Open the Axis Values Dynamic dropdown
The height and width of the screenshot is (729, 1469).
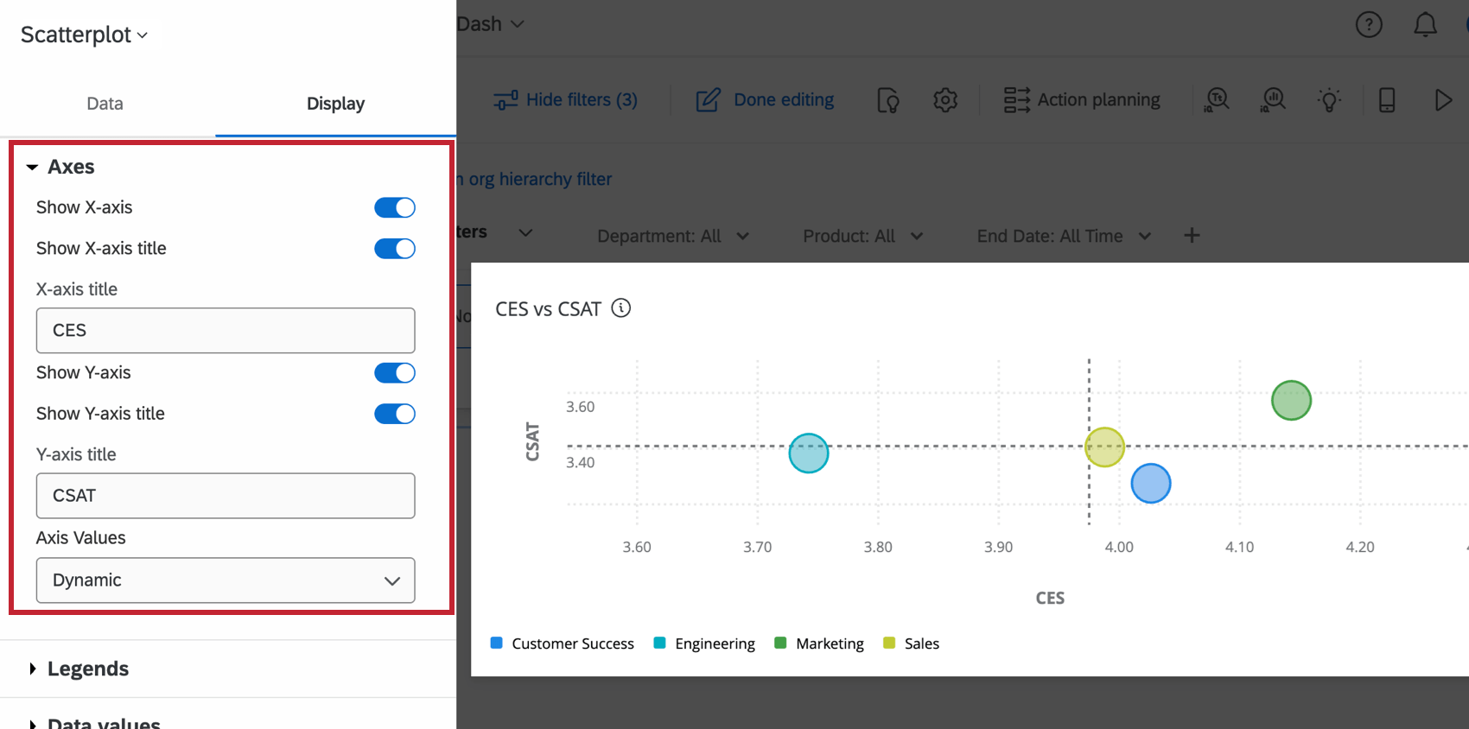[226, 580]
